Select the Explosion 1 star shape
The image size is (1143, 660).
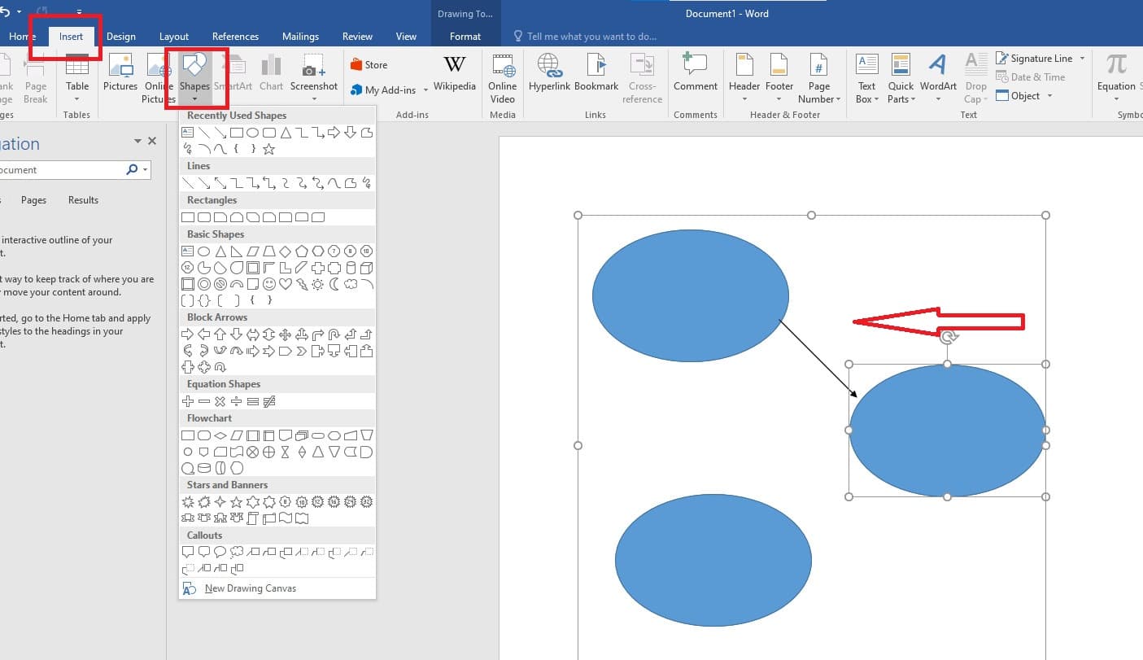(187, 502)
